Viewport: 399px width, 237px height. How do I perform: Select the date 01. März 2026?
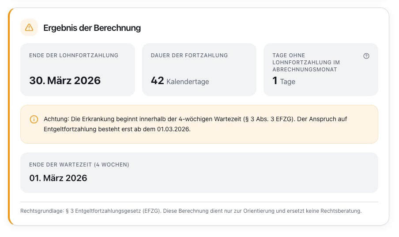tap(58, 178)
